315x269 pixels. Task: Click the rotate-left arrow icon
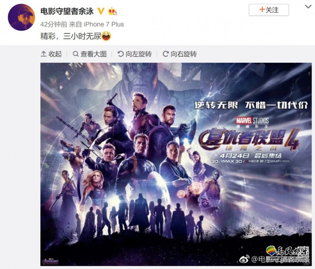[121, 54]
